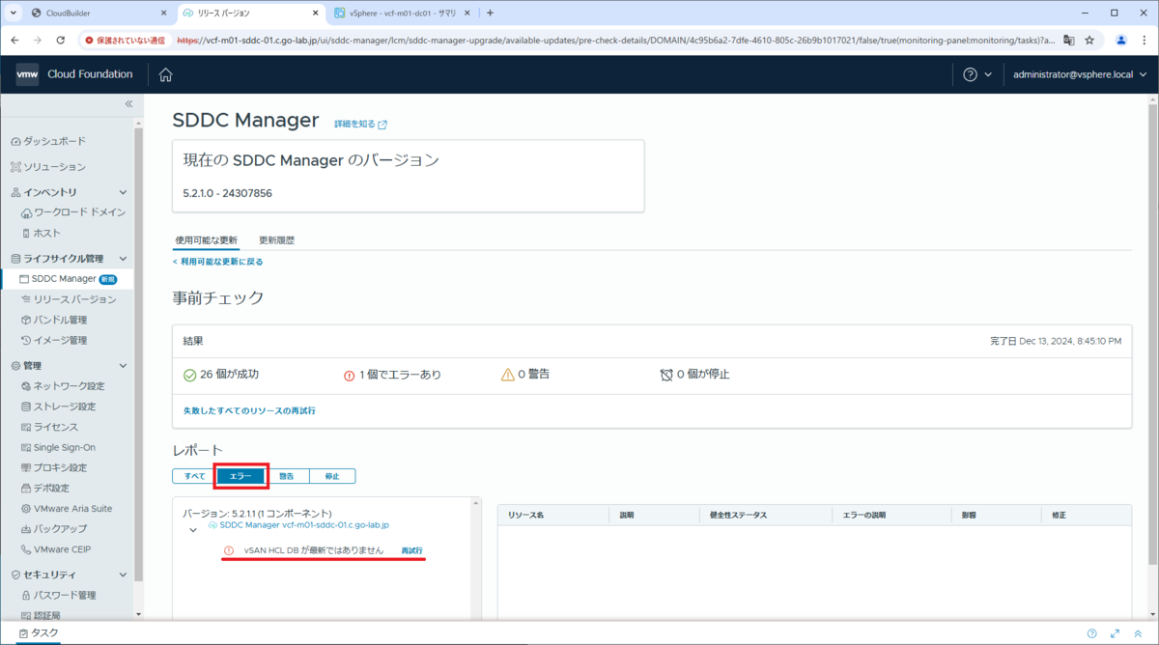Click the report list scrollbar up arrow

point(474,502)
